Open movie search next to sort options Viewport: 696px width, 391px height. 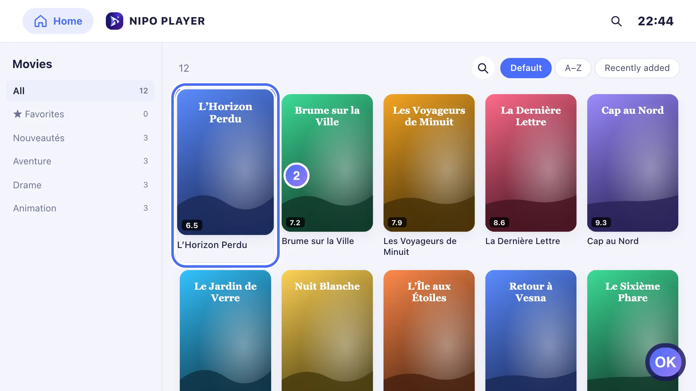coord(483,68)
